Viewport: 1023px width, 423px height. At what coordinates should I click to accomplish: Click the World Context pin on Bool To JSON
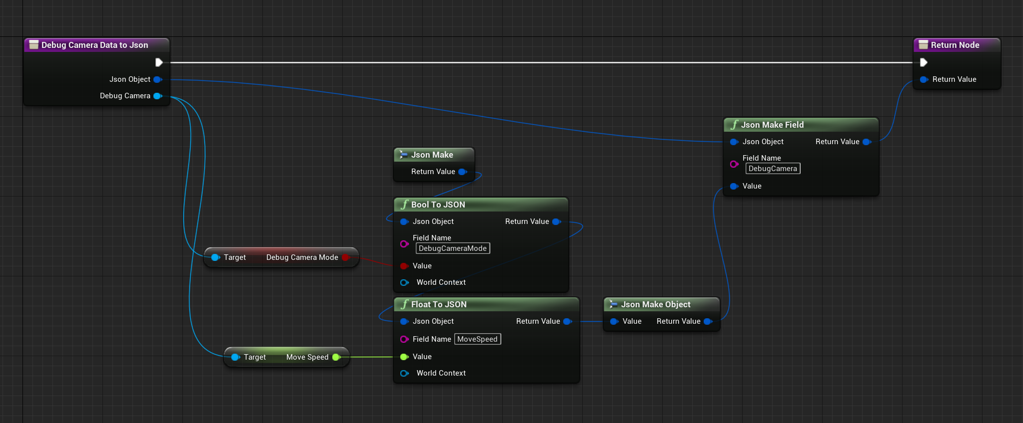(x=404, y=282)
